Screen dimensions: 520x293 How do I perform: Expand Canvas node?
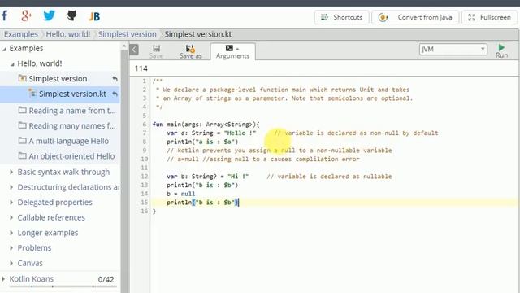click(x=11, y=263)
